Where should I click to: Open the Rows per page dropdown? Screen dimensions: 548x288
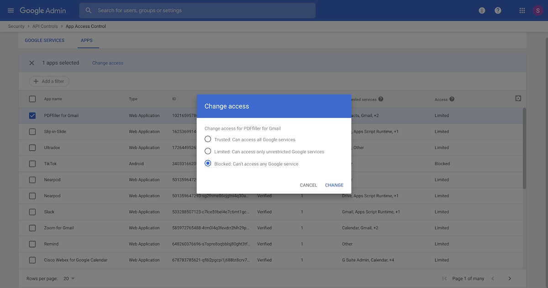coord(68,278)
